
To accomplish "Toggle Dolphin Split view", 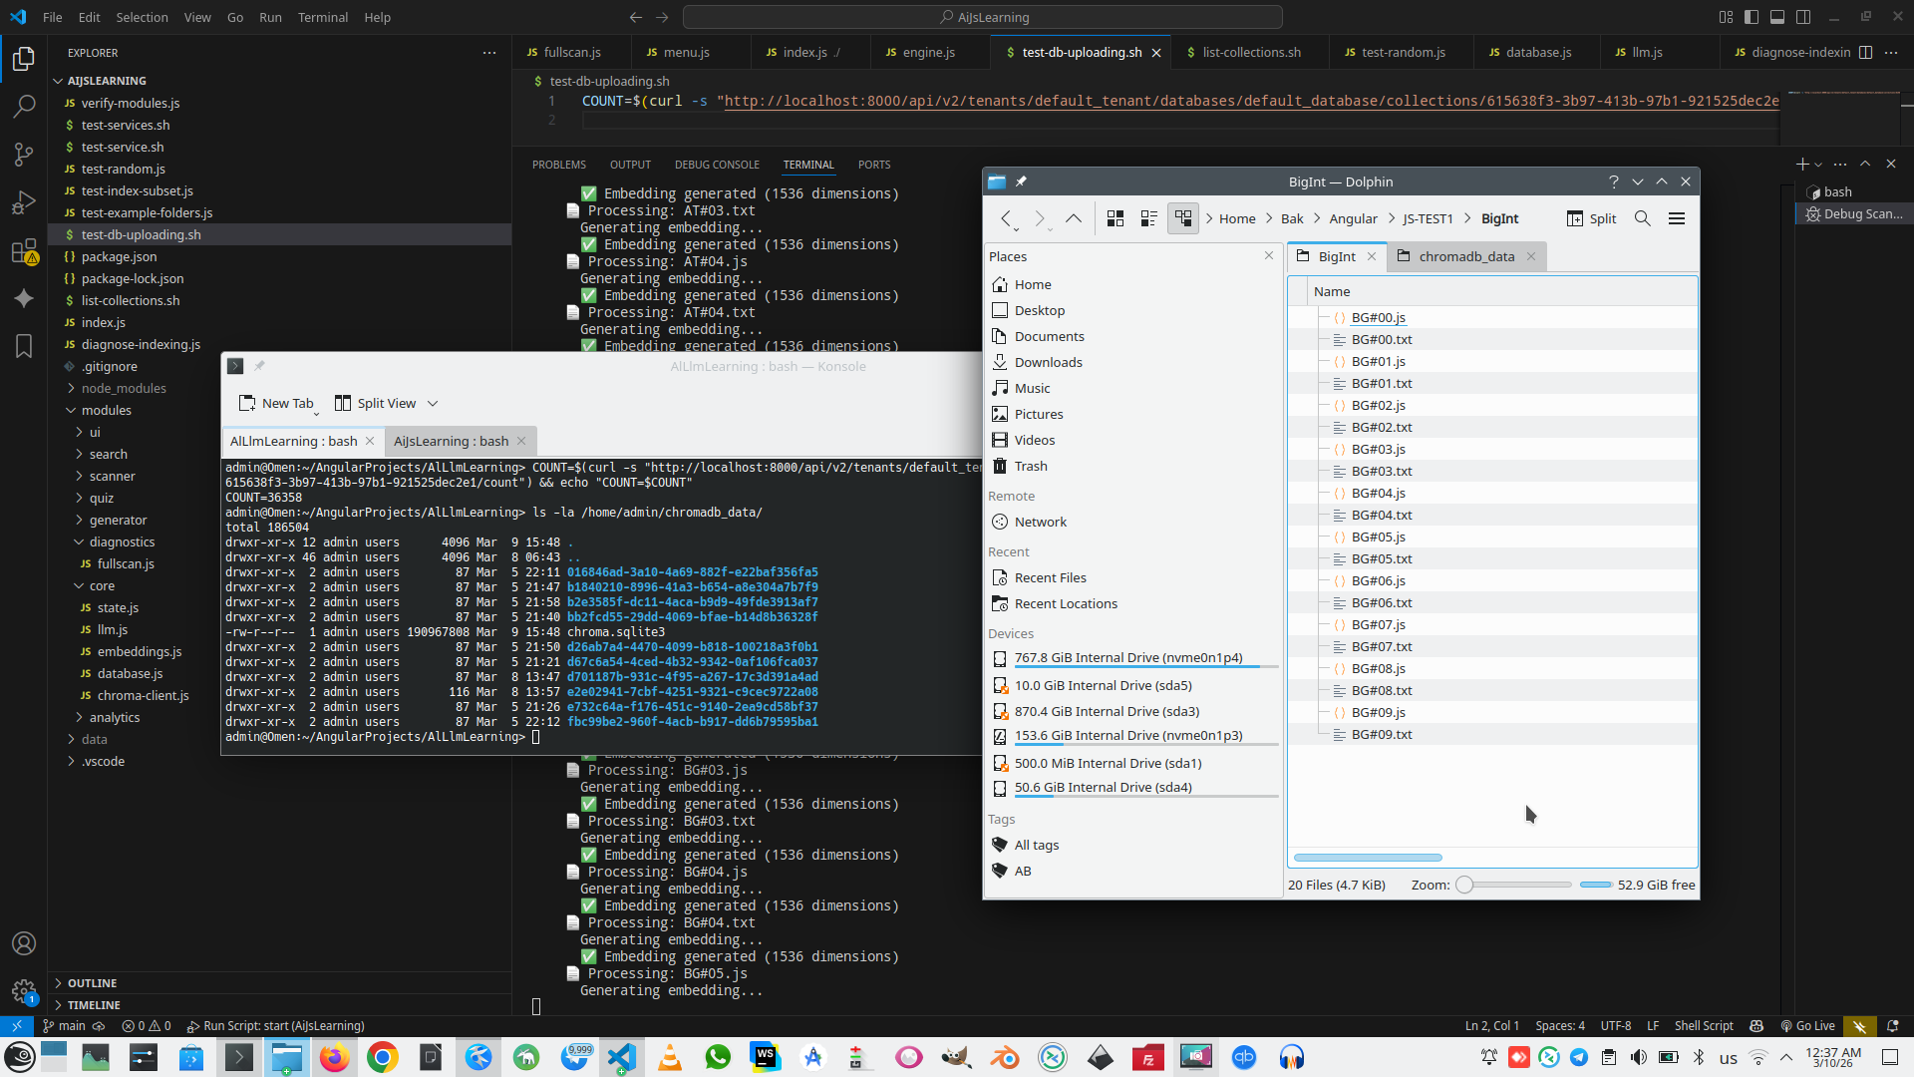I will pos(1592,218).
